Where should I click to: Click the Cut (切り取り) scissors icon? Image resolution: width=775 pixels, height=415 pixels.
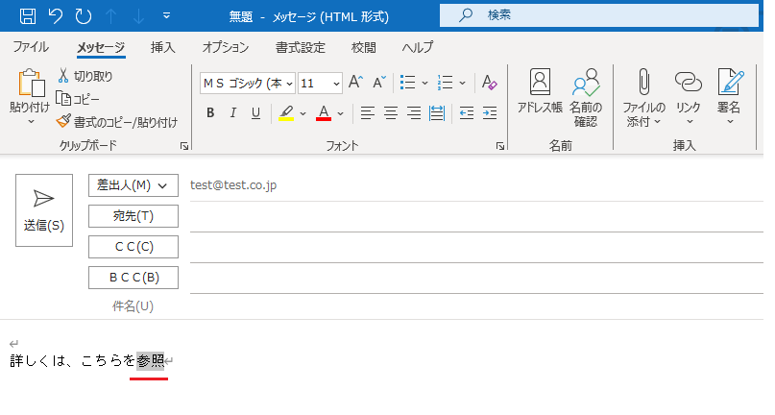[x=63, y=76]
